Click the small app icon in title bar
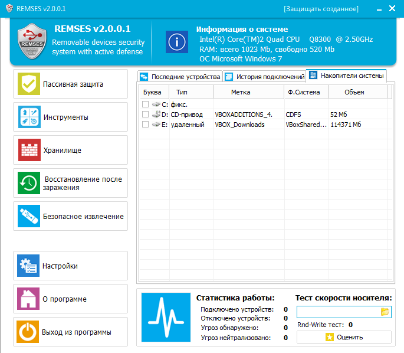Viewport: 404px width, 353px height. tap(9, 8)
